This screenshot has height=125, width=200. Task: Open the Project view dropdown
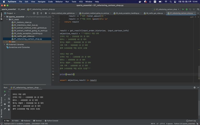10,13
